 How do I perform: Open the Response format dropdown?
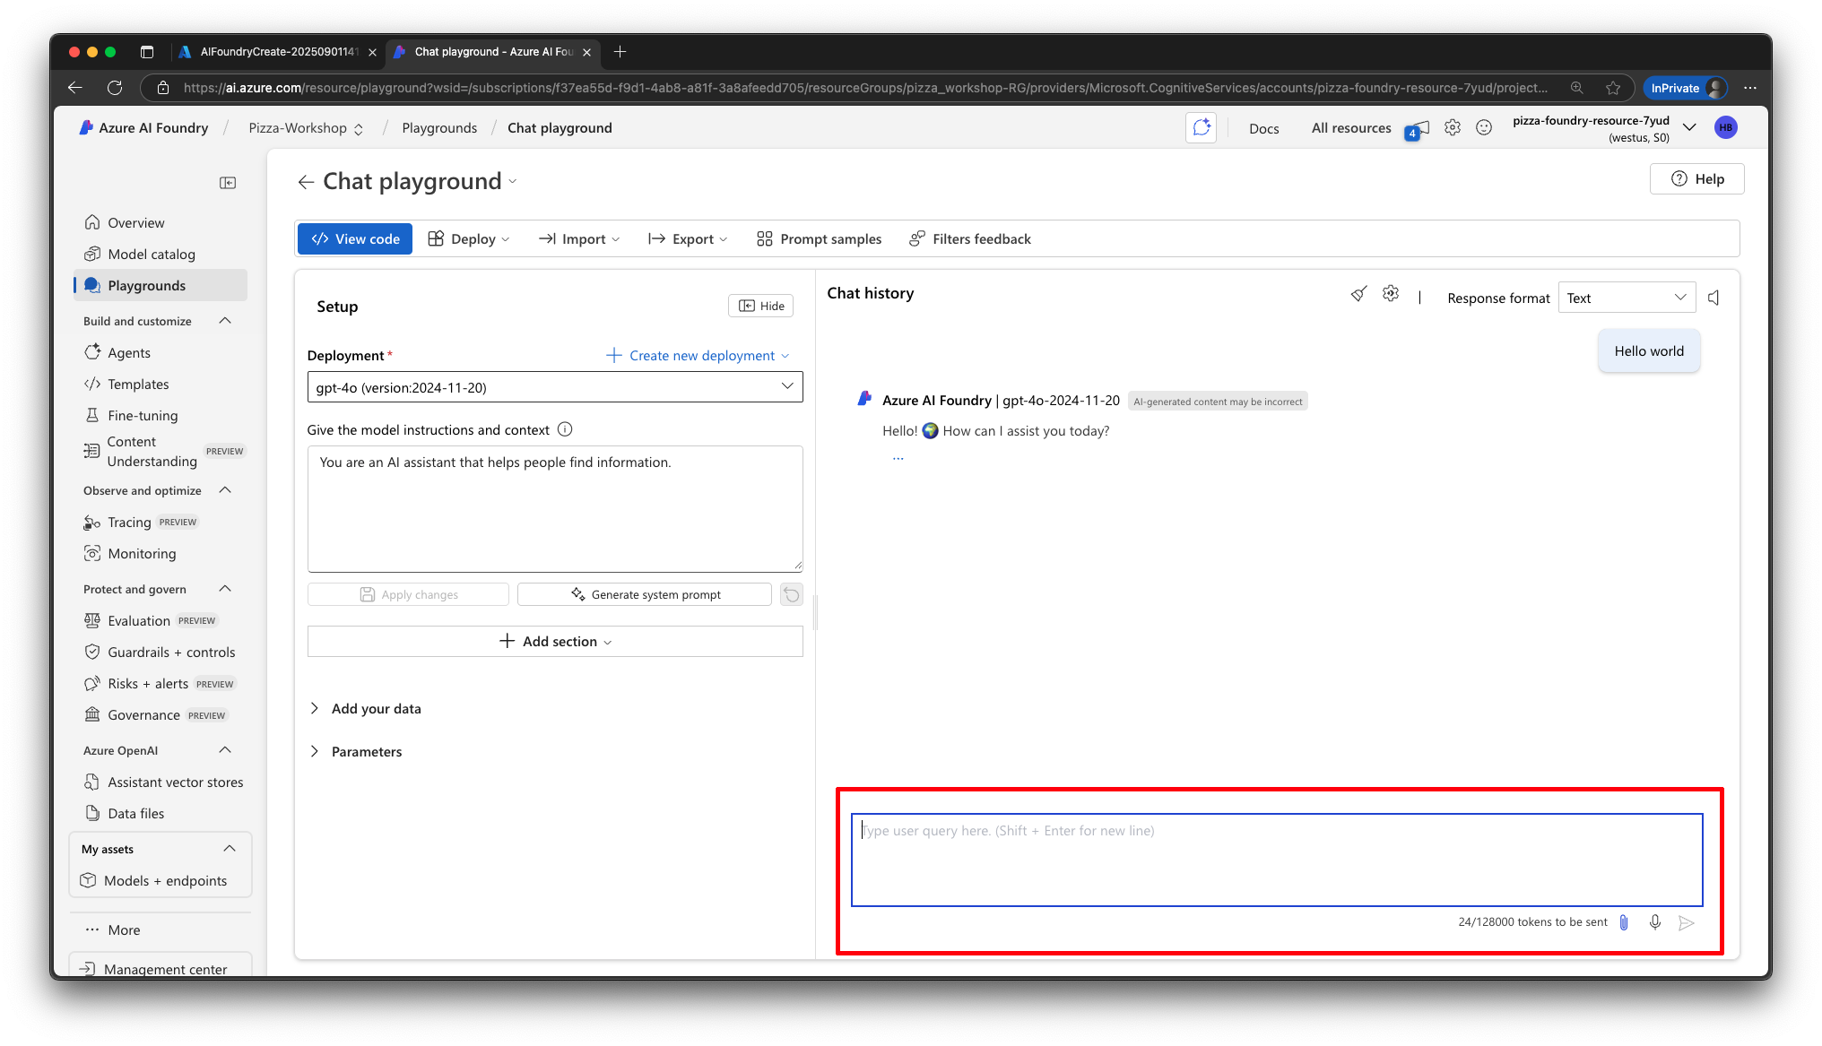(x=1626, y=298)
